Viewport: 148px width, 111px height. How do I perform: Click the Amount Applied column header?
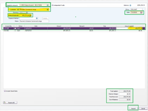129,26
